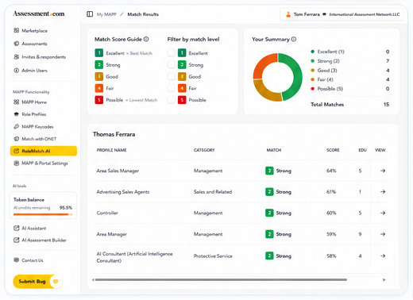Click the Contact Us chat icon

click(17, 260)
